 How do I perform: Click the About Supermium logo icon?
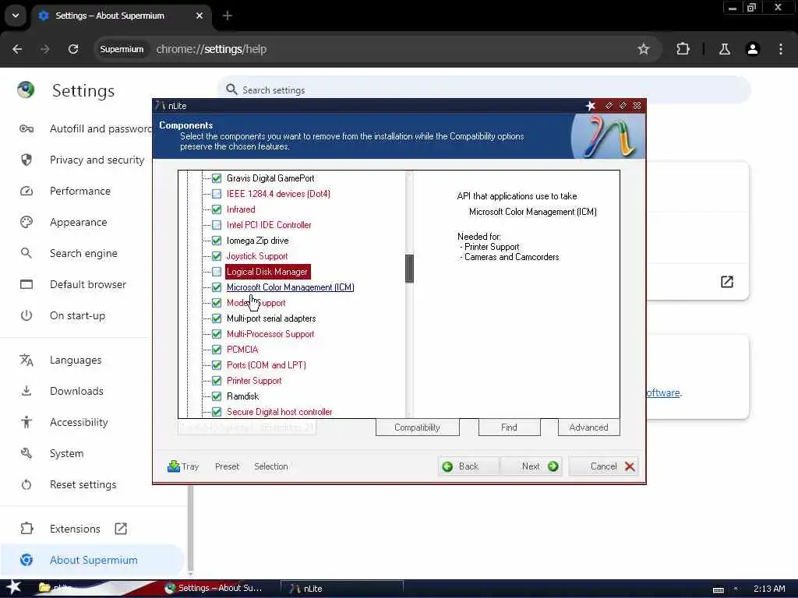click(x=26, y=560)
